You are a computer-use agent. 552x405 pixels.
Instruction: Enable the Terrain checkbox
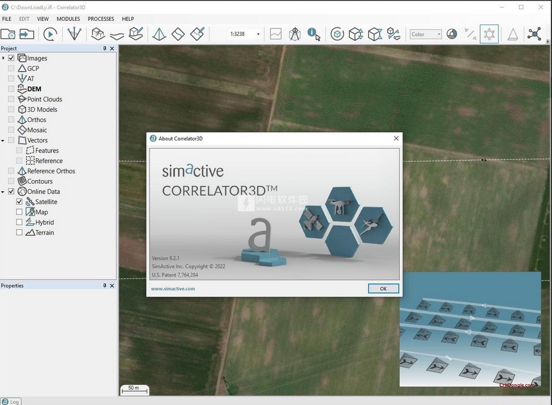pos(20,233)
